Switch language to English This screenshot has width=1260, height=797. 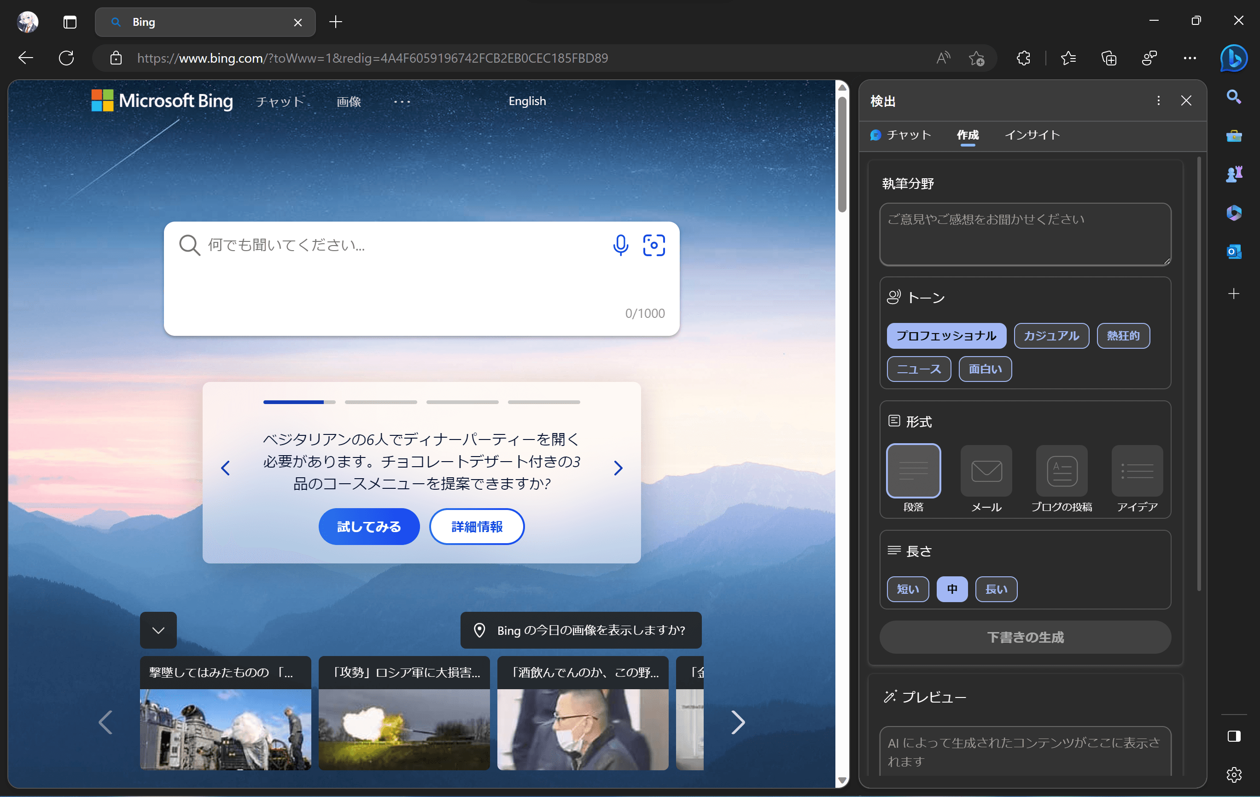pyautogui.click(x=527, y=101)
